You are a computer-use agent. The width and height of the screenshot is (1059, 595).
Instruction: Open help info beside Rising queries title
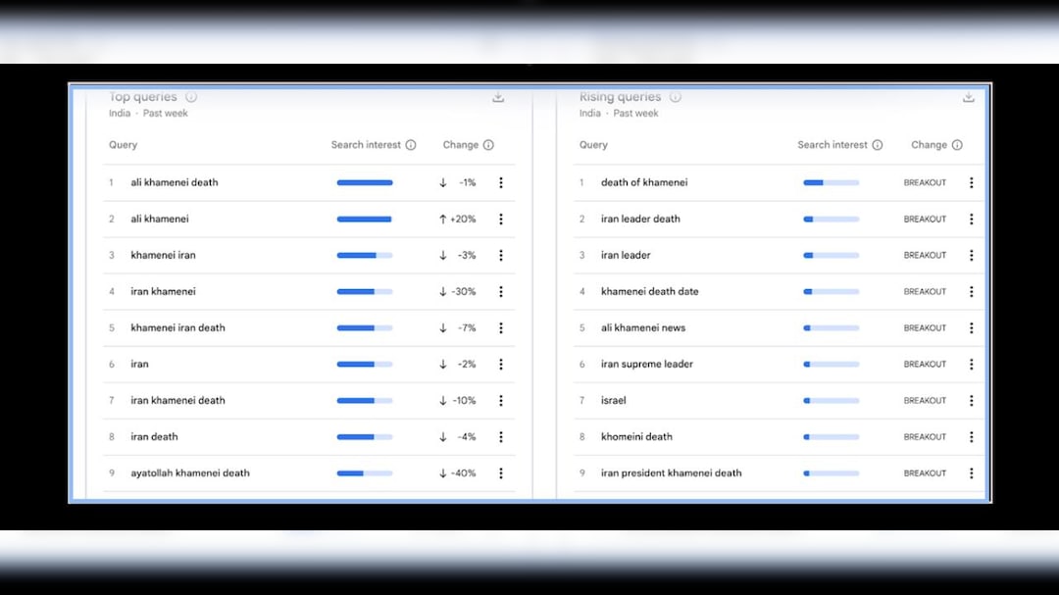point(675,97)
